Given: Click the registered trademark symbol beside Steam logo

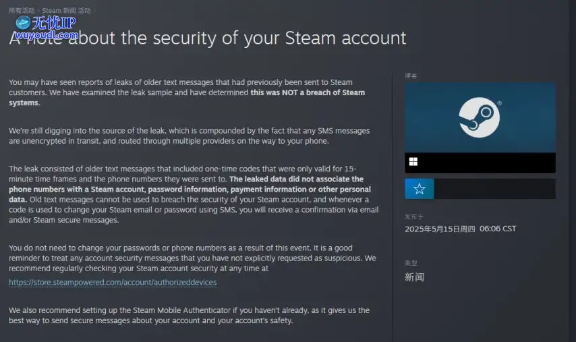Looking at the screenshot, I should 499,104.
